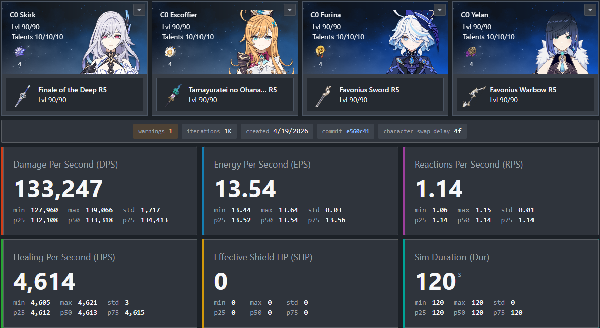The image size is (600, 328).
Task: Click character swap delay 4f tag
Action: click(x=423, y=131)
